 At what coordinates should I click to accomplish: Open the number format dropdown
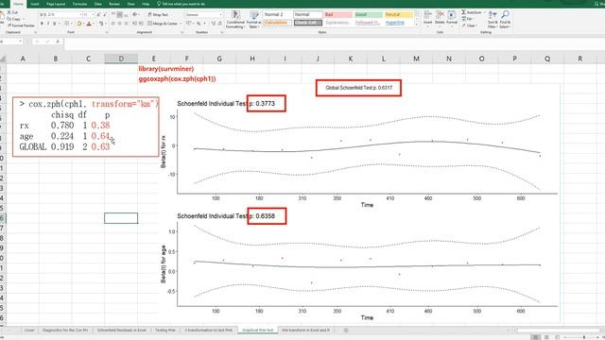[x=220, y=15]
